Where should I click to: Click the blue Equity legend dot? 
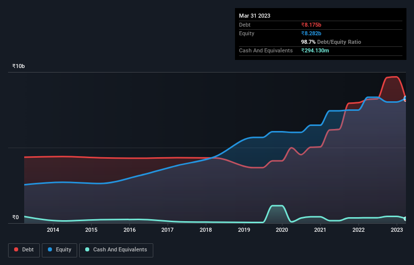[x=50, y=249]
